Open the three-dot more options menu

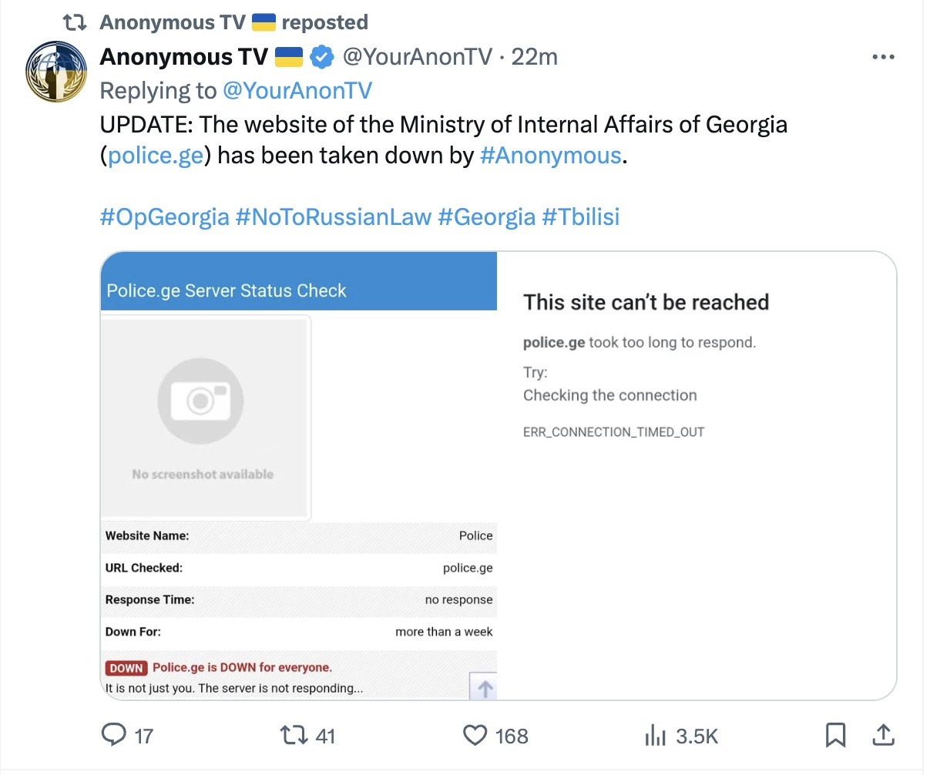(x=883, y=57)
